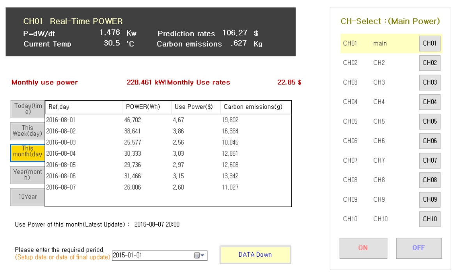Open the Year(month) view tab

(28, 174)
